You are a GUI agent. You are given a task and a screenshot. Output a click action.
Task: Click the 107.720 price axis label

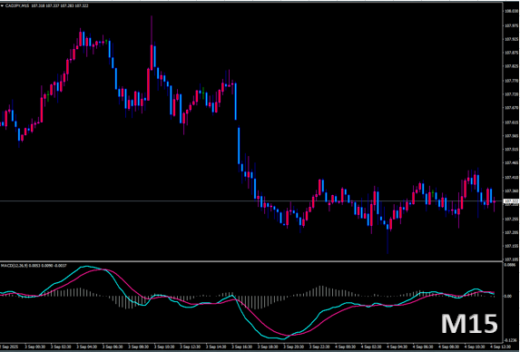pyautogui.click(x=511, y=94)
